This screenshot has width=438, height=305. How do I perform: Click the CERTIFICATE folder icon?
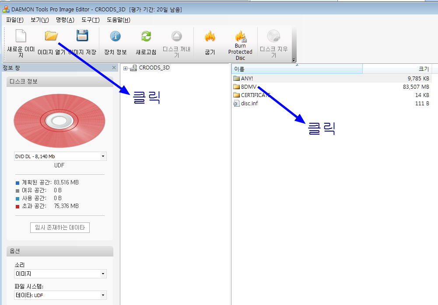click(237, 95)
